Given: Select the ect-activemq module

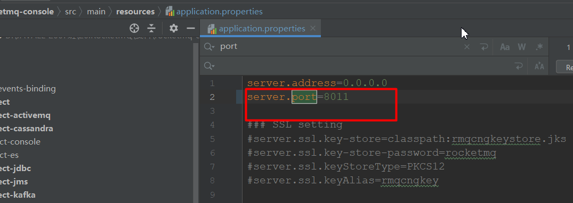Looking at the screenshot, I should point(25,115).
